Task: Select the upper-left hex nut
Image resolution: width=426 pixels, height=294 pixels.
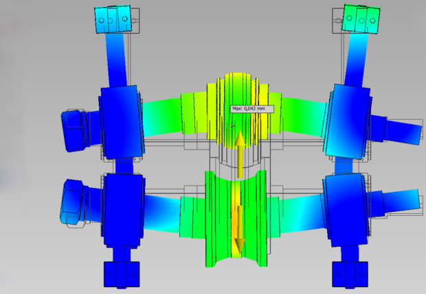Action: click(x=75, y=130)
